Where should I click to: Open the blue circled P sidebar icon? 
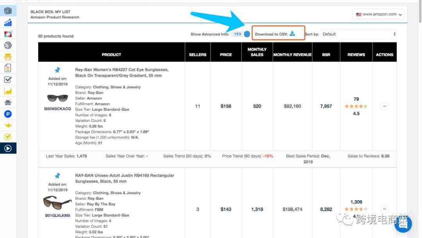click(x=8, y=114)
